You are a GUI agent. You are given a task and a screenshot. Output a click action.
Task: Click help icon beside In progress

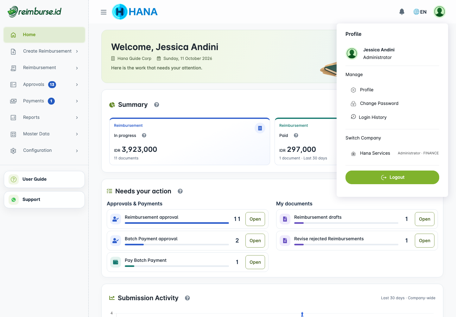click(x=144, y=135)
